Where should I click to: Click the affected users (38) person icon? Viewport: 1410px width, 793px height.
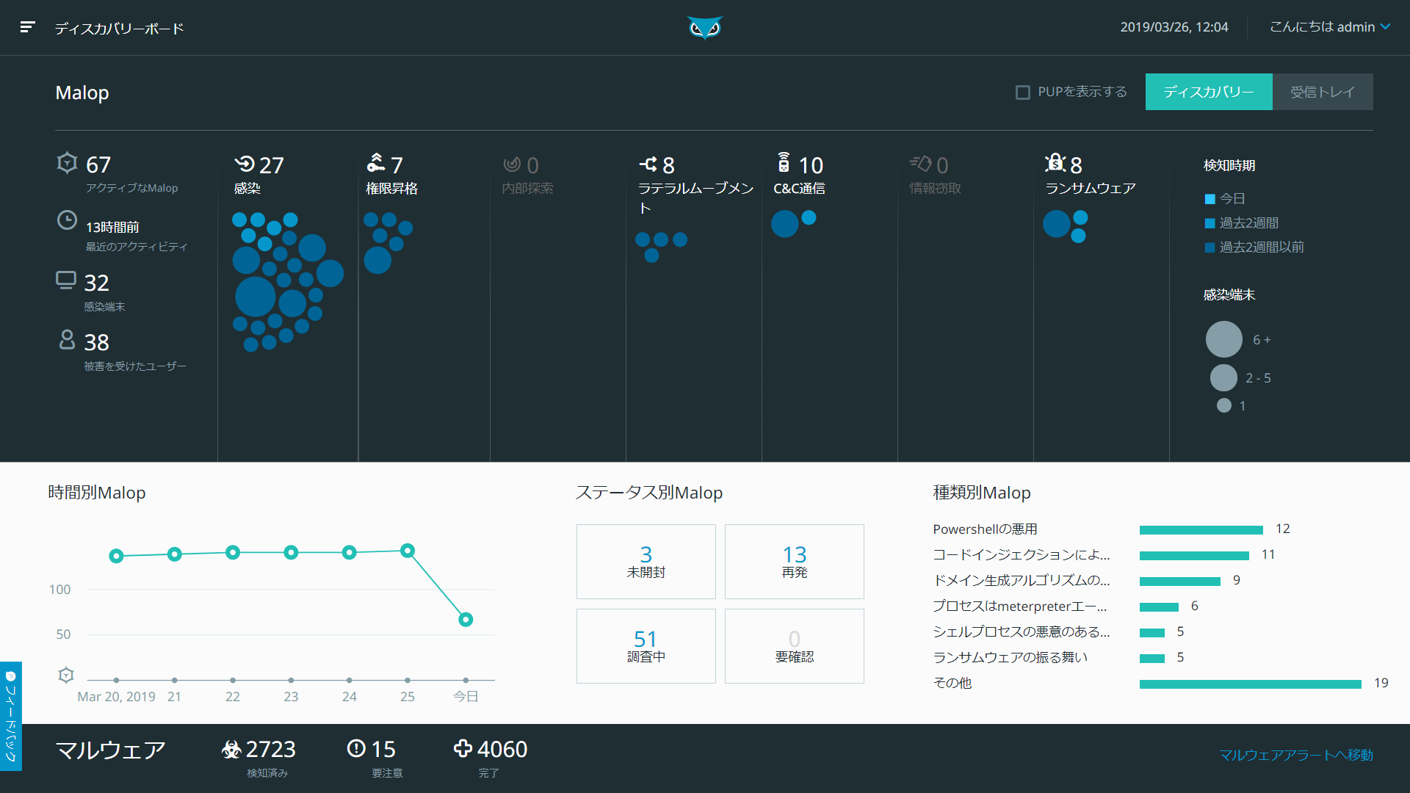coord(67,340)
